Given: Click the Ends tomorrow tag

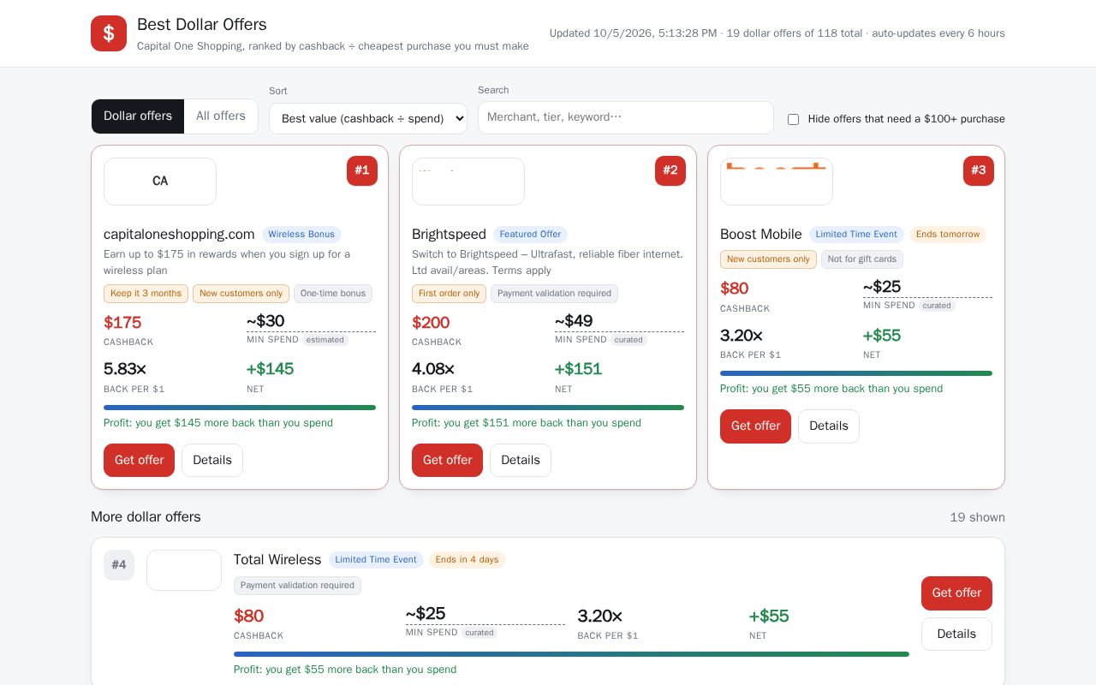Looking at the screenshot, I should point(948,235).
